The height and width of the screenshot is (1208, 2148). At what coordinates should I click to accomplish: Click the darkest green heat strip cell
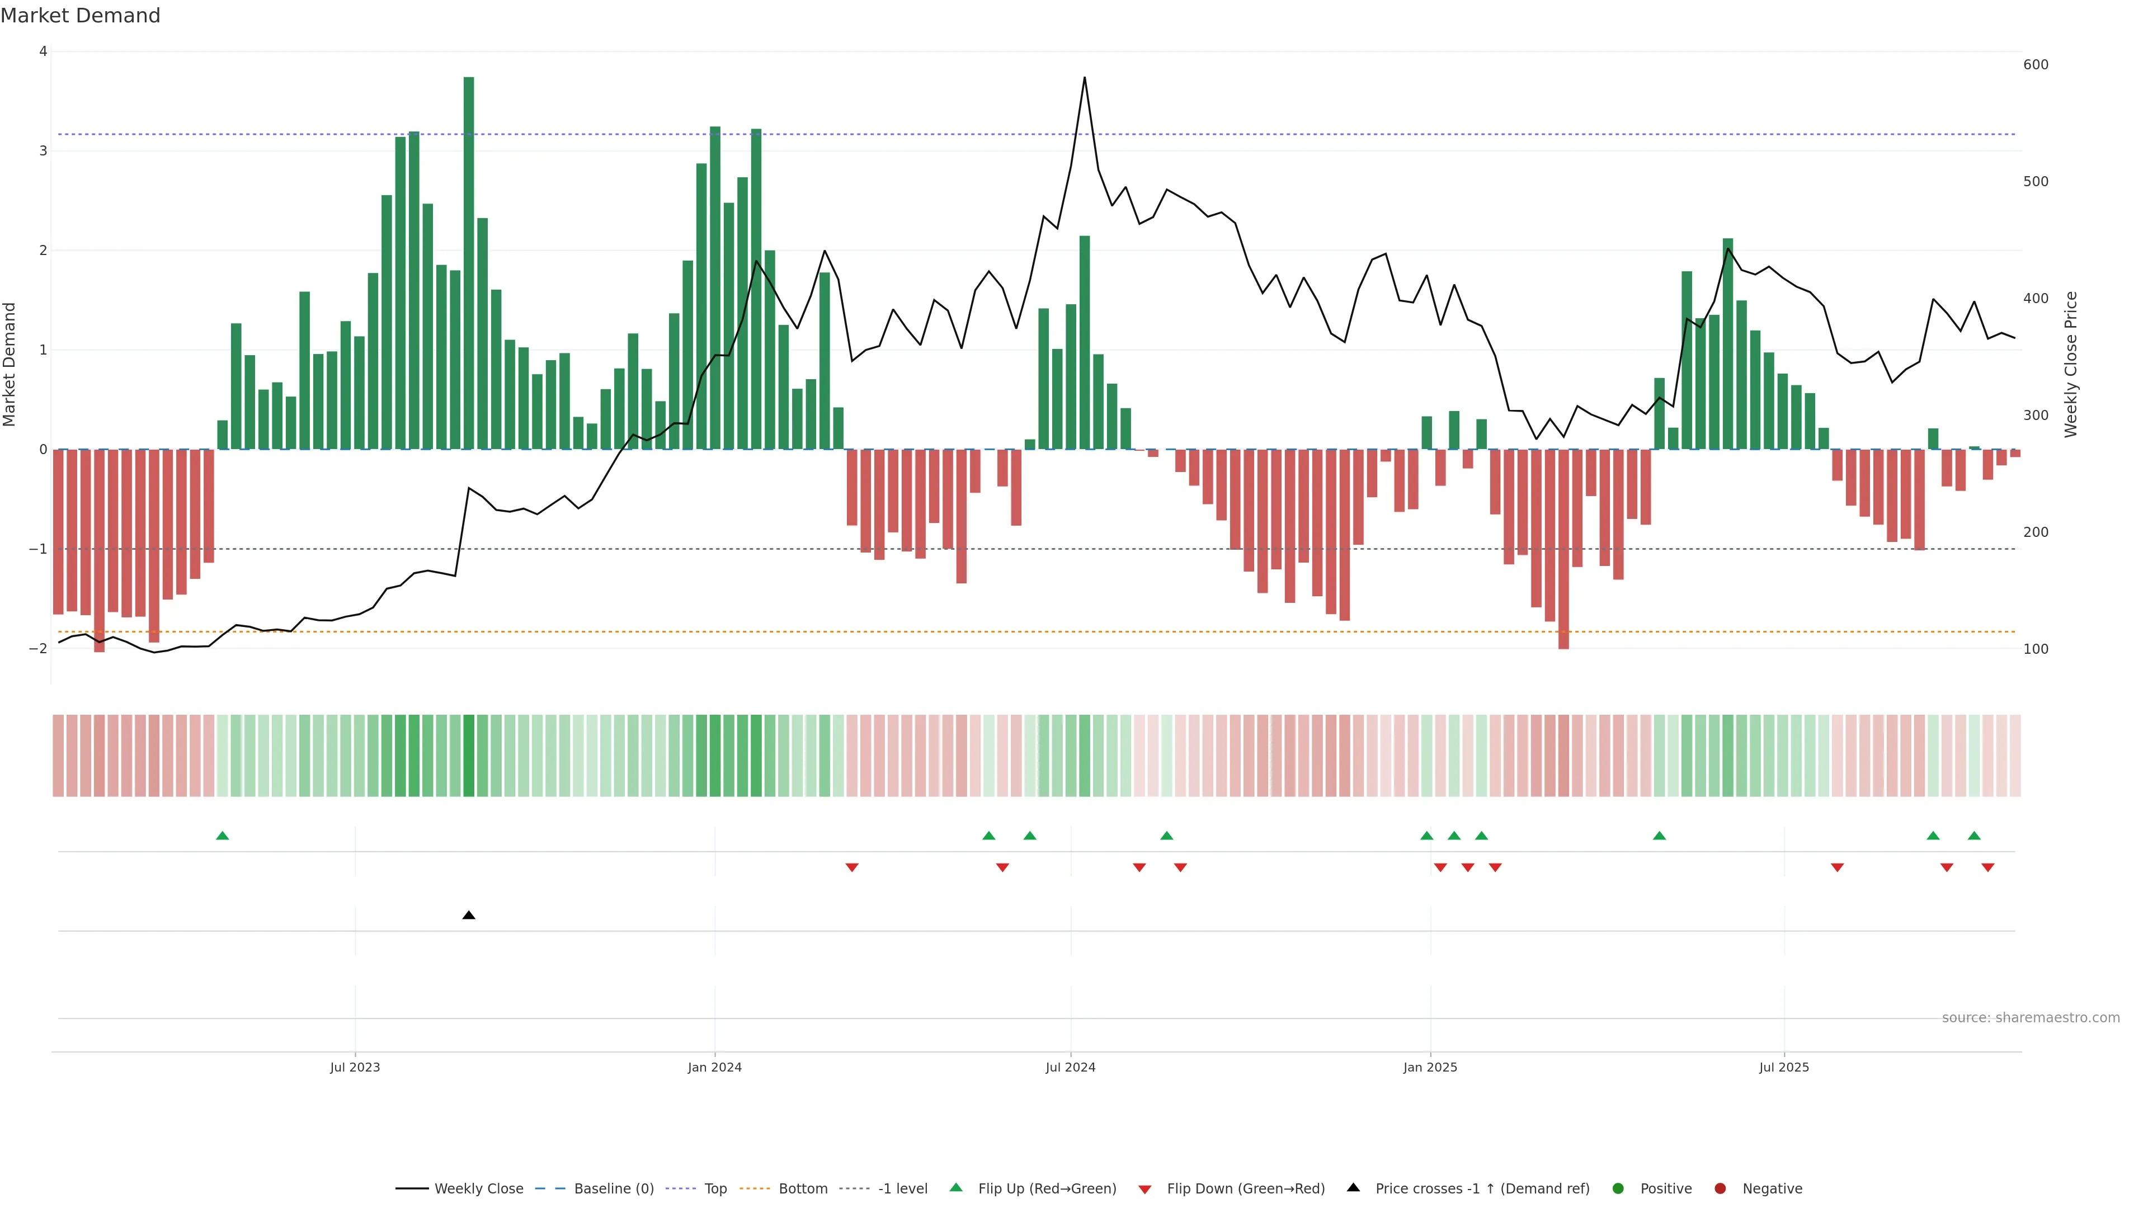(469, 756)
